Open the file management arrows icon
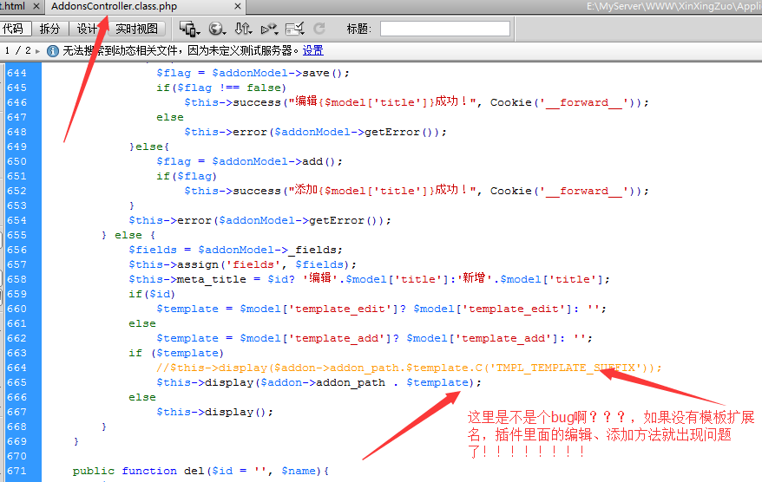This screenshot has height=482, width=762. pyautogui.click(x=244, y=29)
